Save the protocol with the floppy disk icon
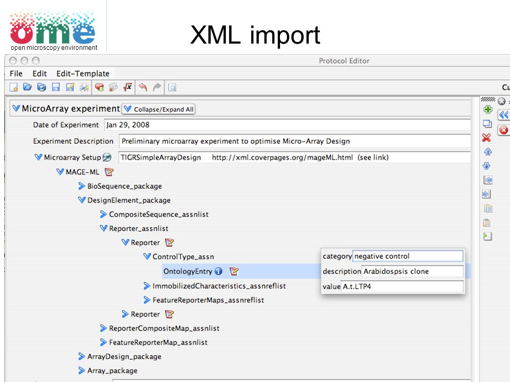Screen dimensions: 510x382 pyautogui.click(x=56, y=87)
